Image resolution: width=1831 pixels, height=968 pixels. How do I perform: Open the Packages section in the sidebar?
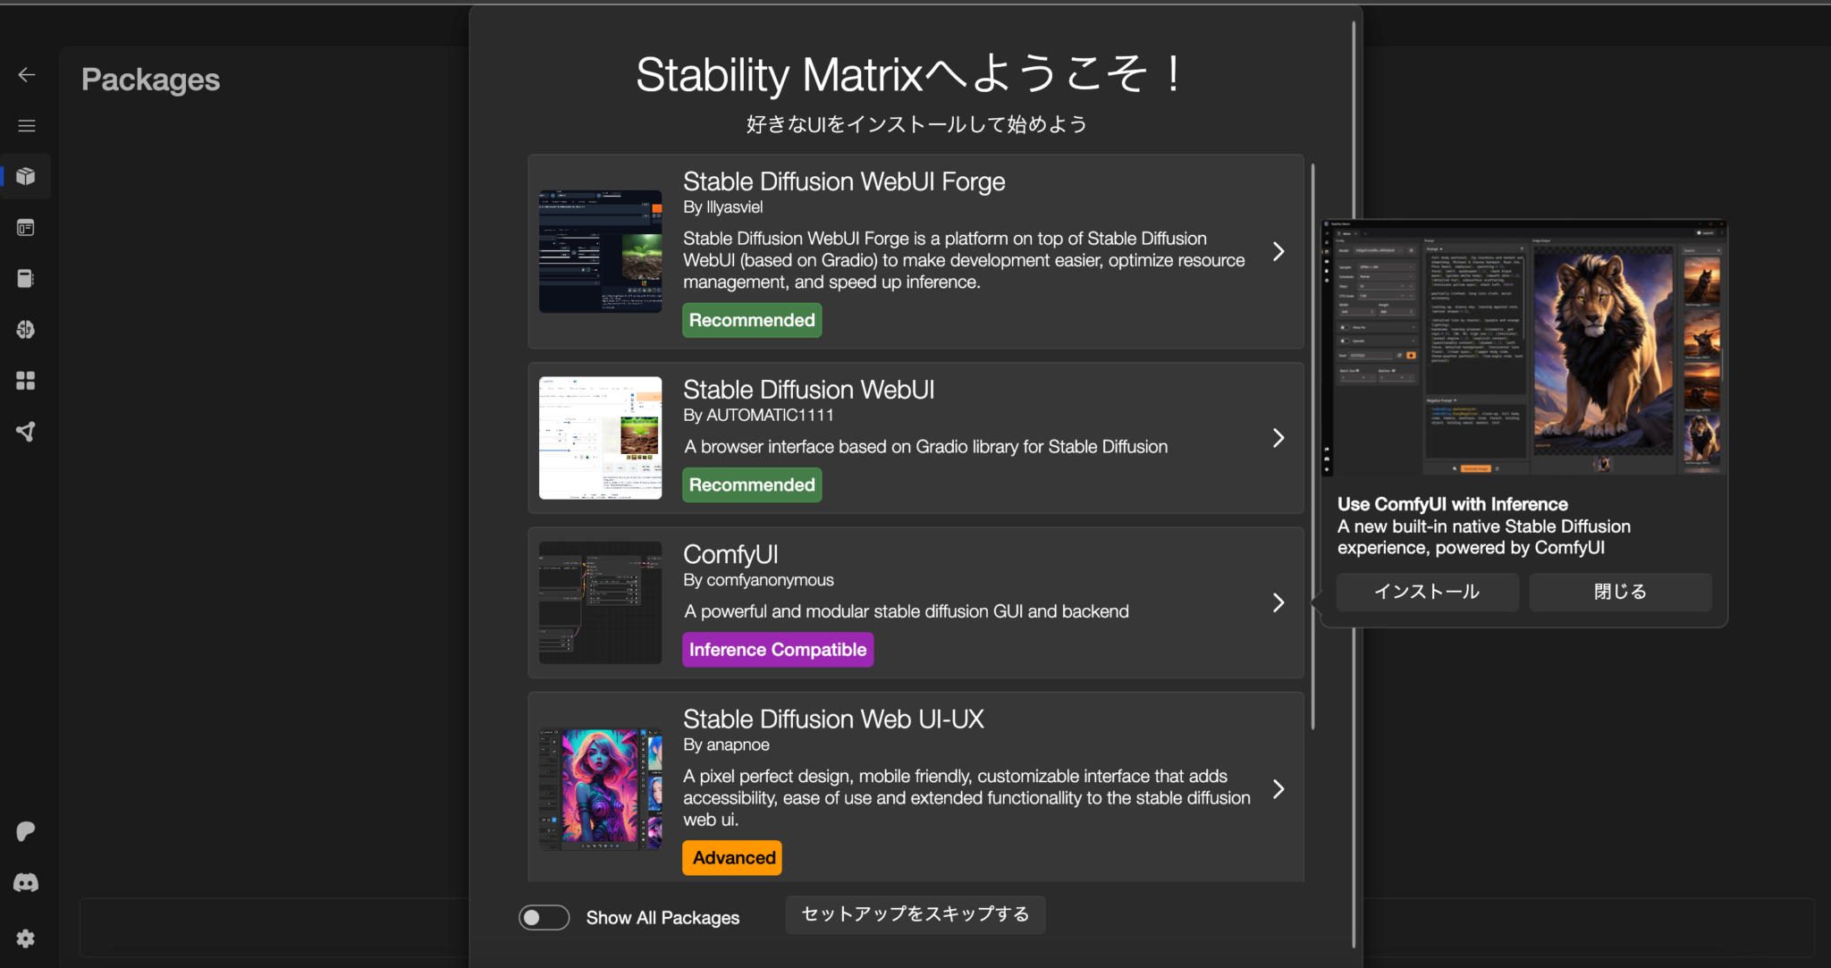pyautogui.click(x=26, y=176)
